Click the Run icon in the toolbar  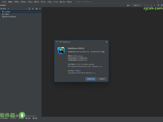pyautogui.click(x=145, y=5)
